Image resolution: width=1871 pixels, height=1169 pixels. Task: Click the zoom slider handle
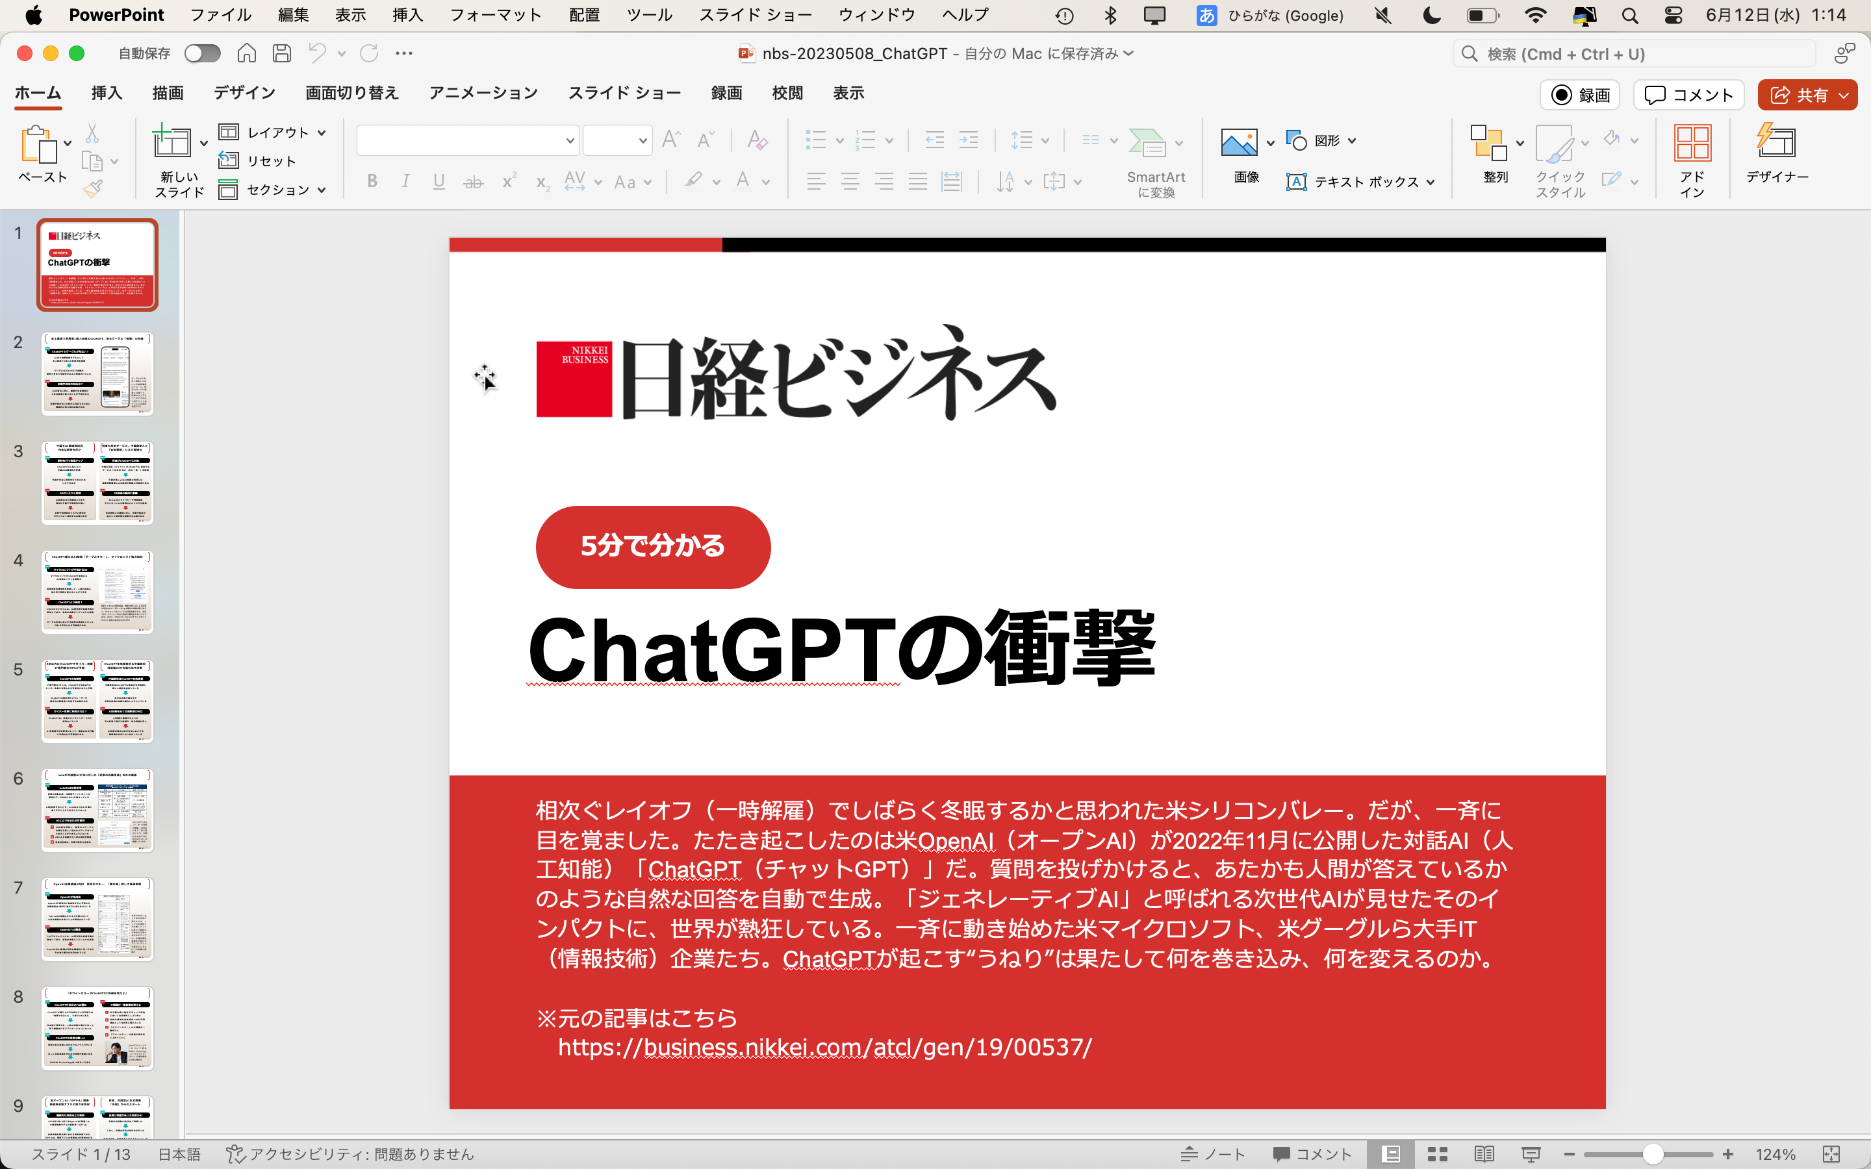(x=1652, y=1153)
